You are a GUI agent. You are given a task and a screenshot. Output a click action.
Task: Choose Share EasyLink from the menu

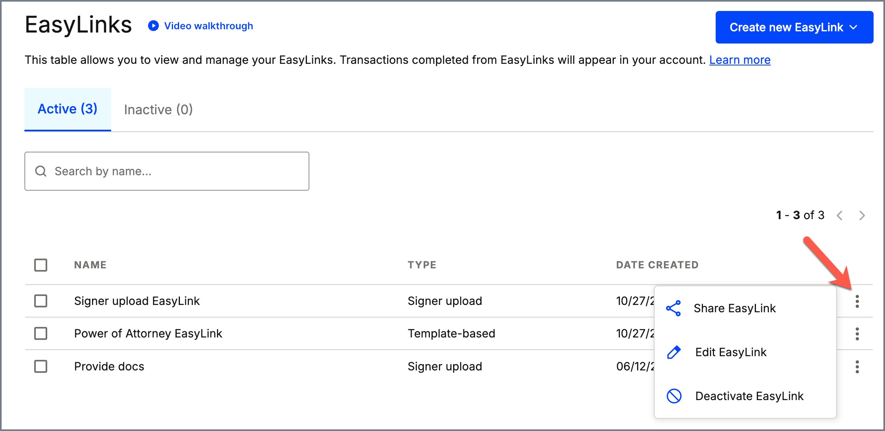[745, 308]
